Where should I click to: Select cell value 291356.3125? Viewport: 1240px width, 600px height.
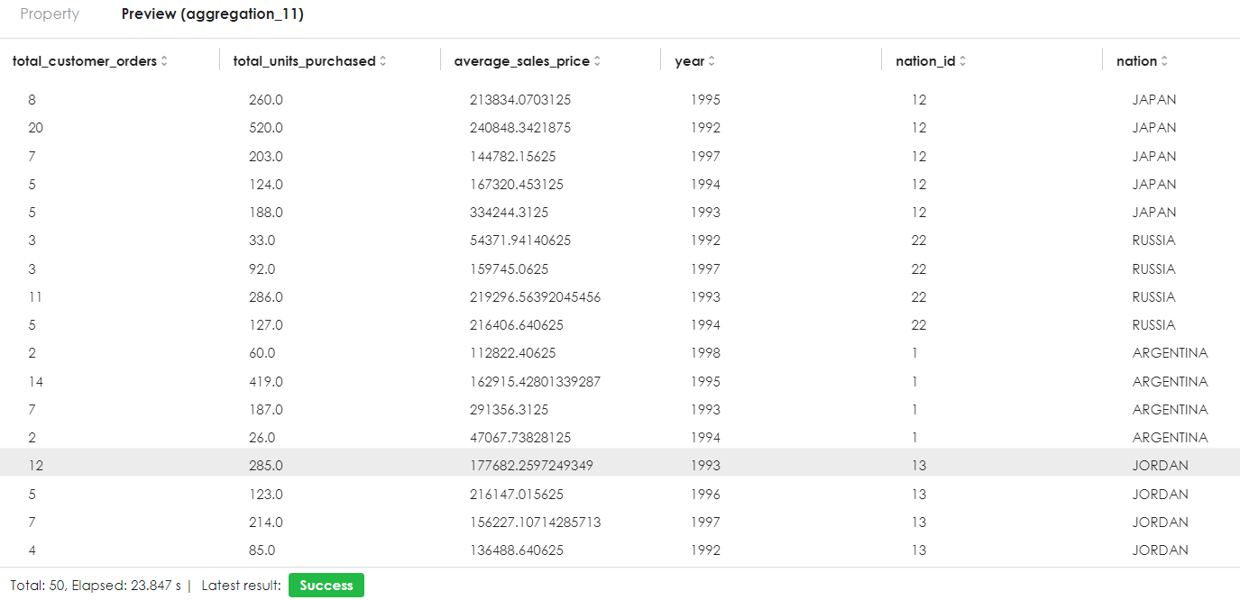click(x=510, y=410)
